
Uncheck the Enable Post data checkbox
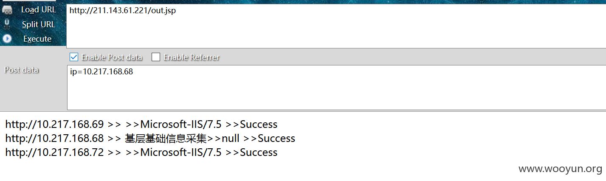click(x=73, y=57)
